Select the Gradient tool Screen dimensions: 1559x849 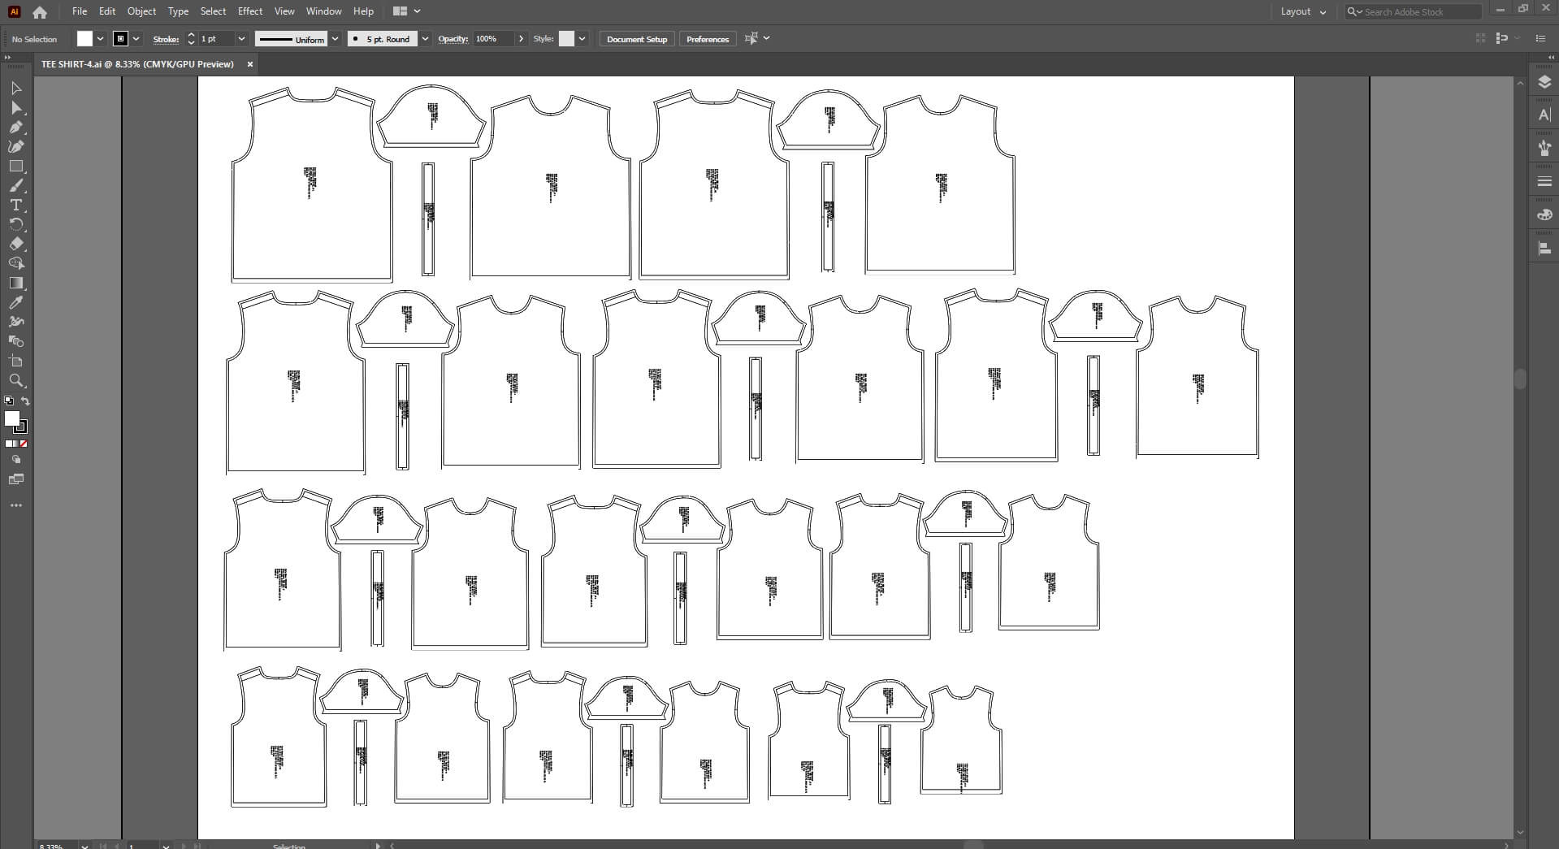click(x=16, y=283)
